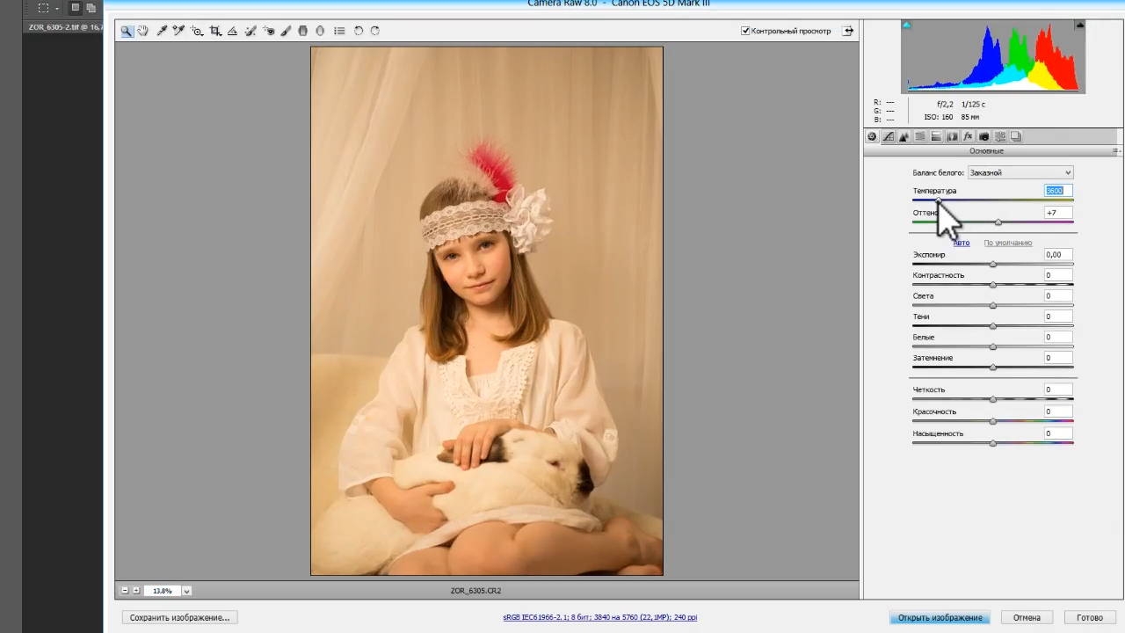Adjust the Экспонир slider handle

pyautogui.click(x=993, y=264)
